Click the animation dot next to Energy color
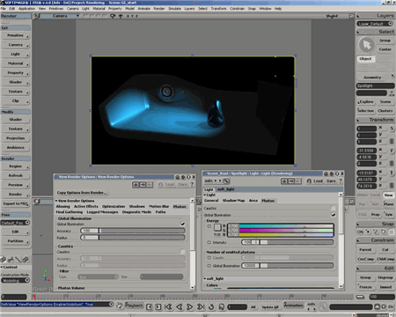 [x=209, y=226]
